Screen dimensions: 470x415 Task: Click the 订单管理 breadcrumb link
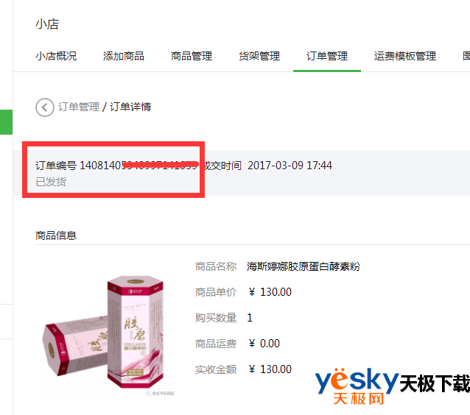[79, 107]
